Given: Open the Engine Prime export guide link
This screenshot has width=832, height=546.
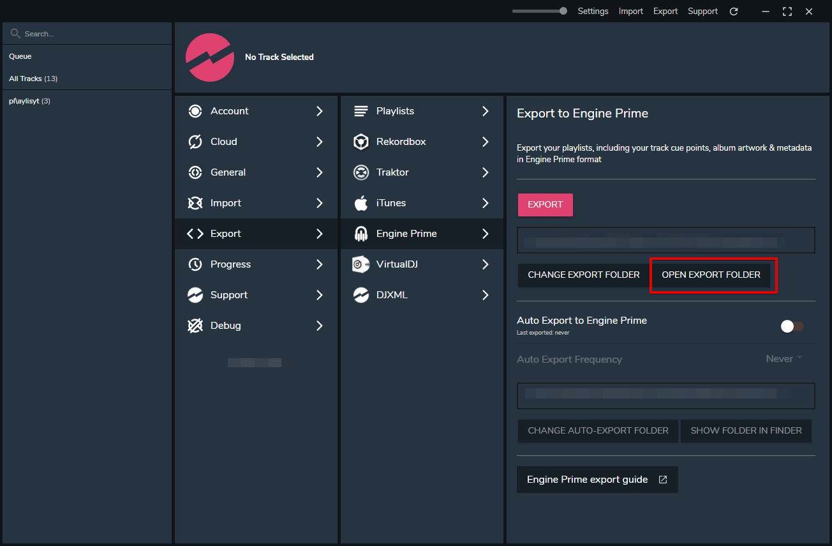Looking at the screenshot, I should [597, 480].
